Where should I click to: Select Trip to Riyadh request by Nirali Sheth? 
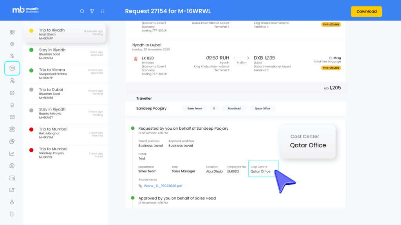[65, 34]
